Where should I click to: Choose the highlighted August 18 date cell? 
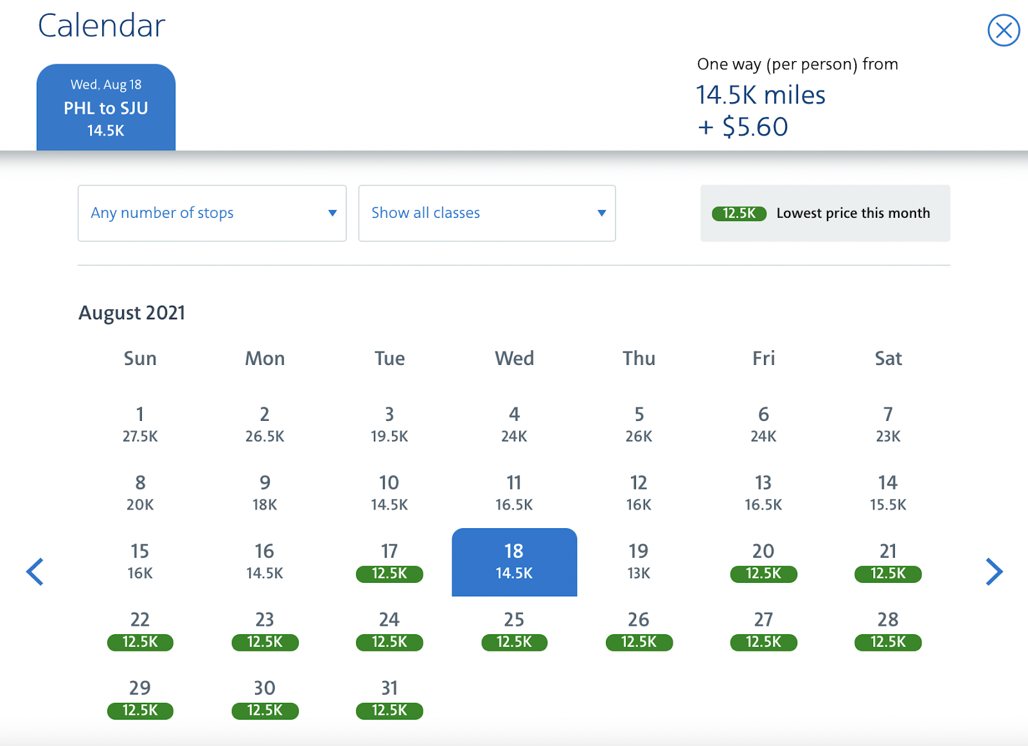(x=514, y=562)
